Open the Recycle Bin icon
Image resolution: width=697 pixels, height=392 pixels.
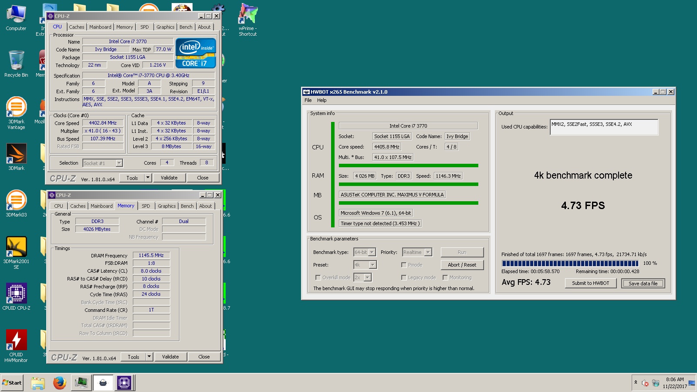click(x=16, y=64)
